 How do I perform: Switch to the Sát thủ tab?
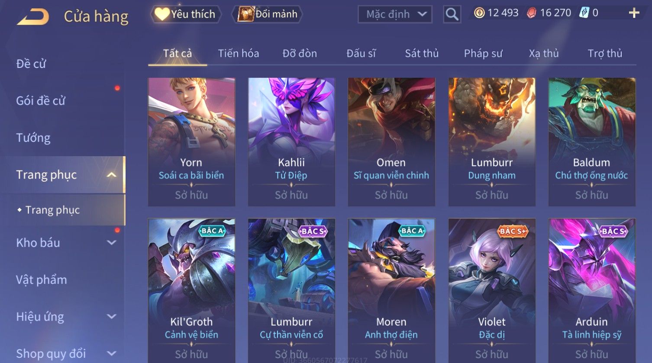coord(422,53)
